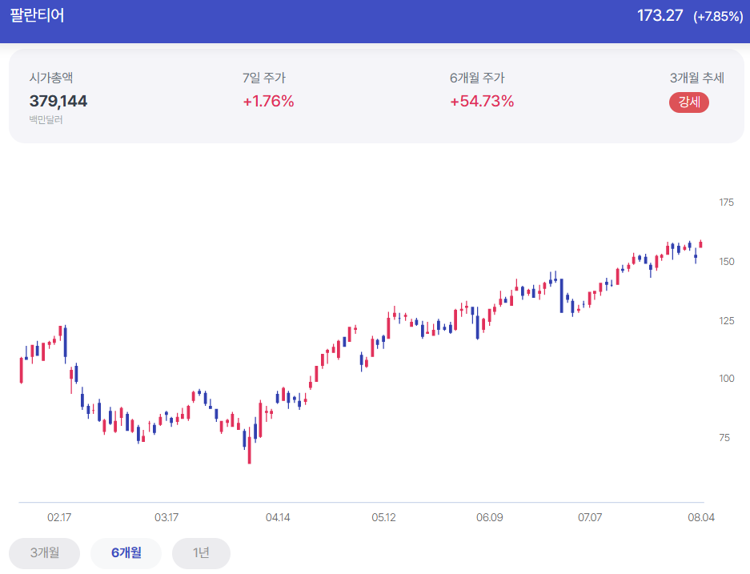Click the 175 price axis label

click(x=727, y=203)
